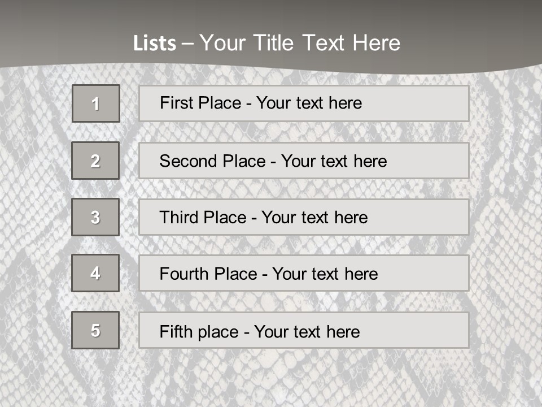Click 'Your Title Text Here' in the title
This screenshot has width=542, height=407.
300,43
